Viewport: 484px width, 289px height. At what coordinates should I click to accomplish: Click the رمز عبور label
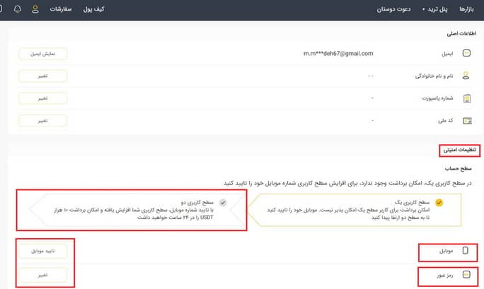(445, 275)
